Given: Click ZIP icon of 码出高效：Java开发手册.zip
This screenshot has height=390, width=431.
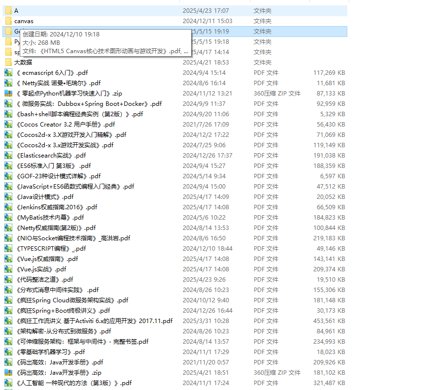Looking at the screenshot, I should (x=8, y=373).
